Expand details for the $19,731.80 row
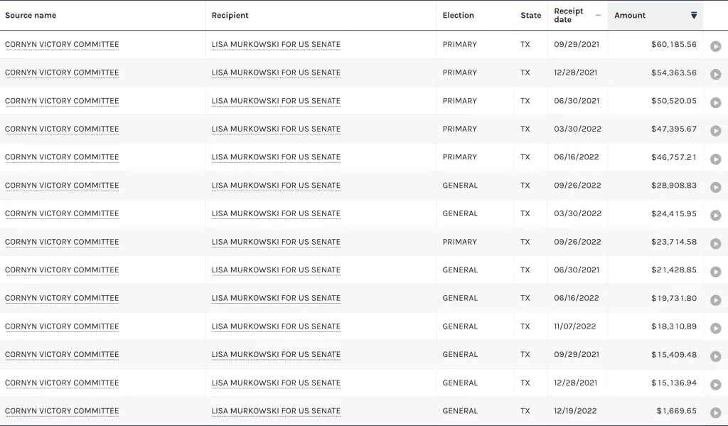The width and height of the screenshot is (728, 426). (715, 299)
